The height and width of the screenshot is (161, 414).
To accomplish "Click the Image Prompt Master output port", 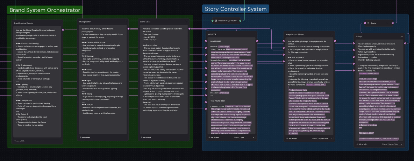I will pos(335,41).
